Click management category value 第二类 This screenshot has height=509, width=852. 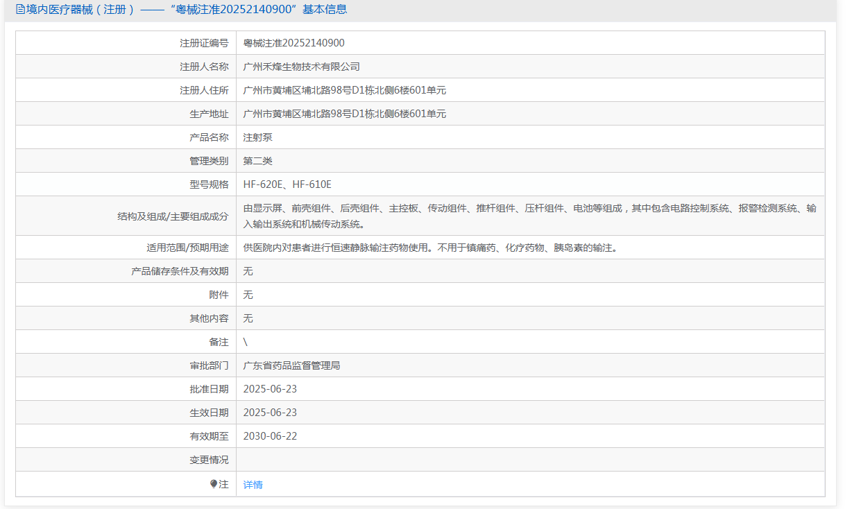click(257, 161)
